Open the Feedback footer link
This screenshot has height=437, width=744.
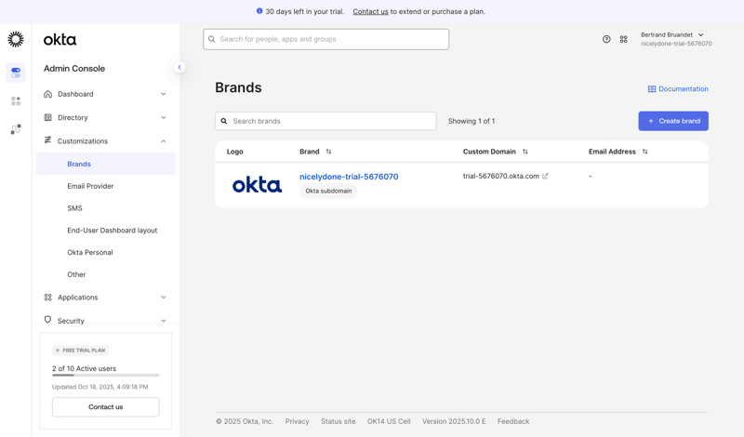coord(513,421)
